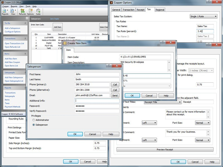
Task: Click the View toolbar icon
Action: (x=13, y=11)
